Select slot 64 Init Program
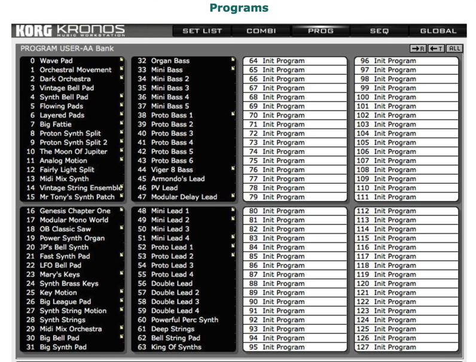This screenshot has width=476, height=362. point(295,61)
